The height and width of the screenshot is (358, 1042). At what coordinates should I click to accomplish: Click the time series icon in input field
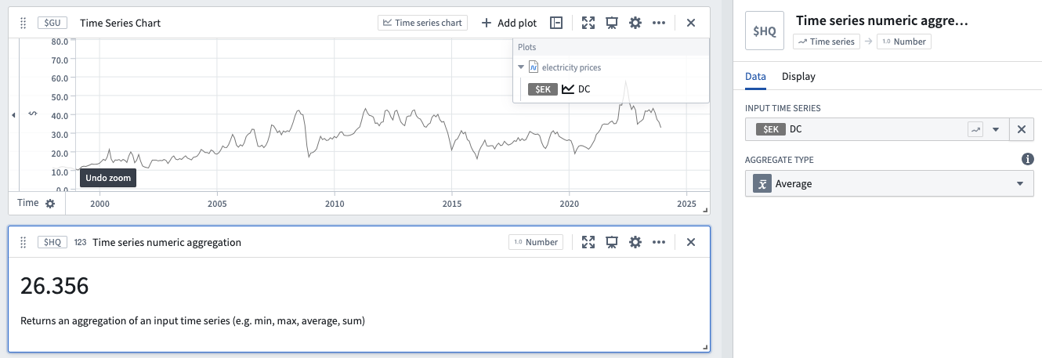click(x=975, y=129)
